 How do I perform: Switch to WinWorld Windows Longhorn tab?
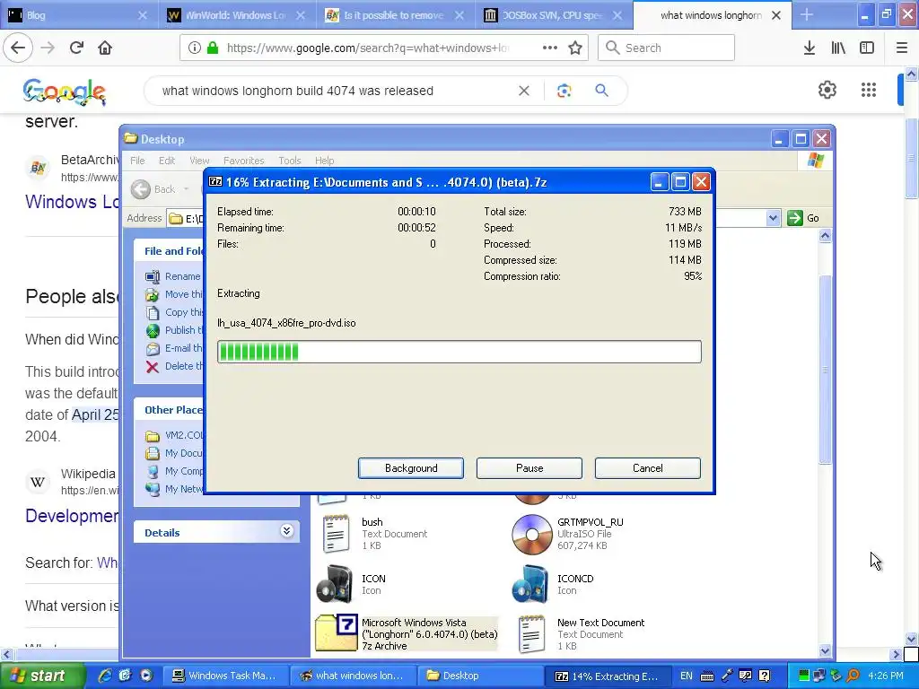click(x=236, y=15)
